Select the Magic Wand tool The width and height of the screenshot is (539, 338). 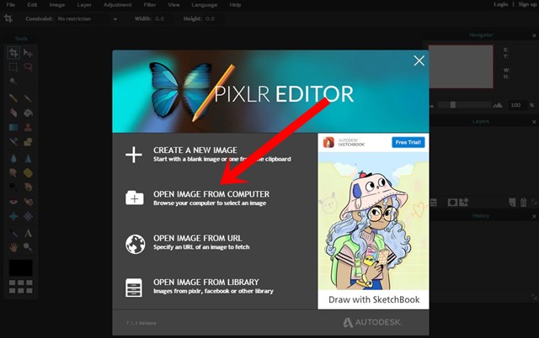[13, 82]
